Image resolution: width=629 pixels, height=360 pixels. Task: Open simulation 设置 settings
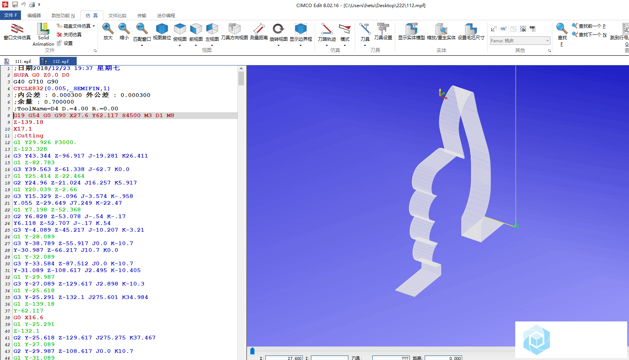click(x=65, y=43)
